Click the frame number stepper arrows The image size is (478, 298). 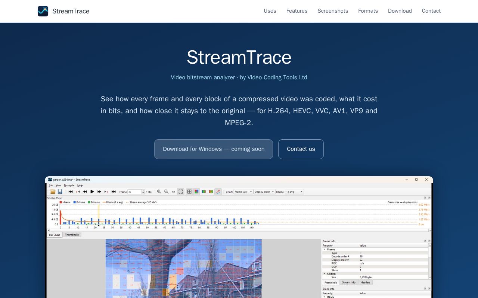pos(143,192)
